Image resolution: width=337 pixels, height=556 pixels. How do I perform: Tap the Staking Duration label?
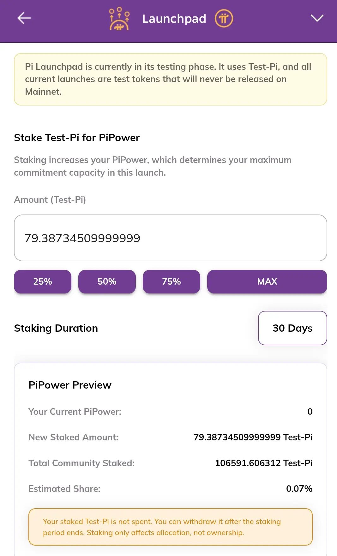click(x=56, y=328)
